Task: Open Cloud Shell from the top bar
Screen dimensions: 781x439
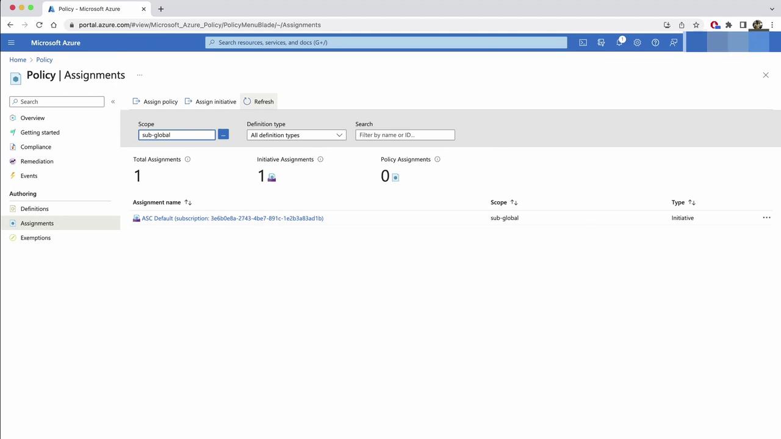Action: click(x=583, y=43)
